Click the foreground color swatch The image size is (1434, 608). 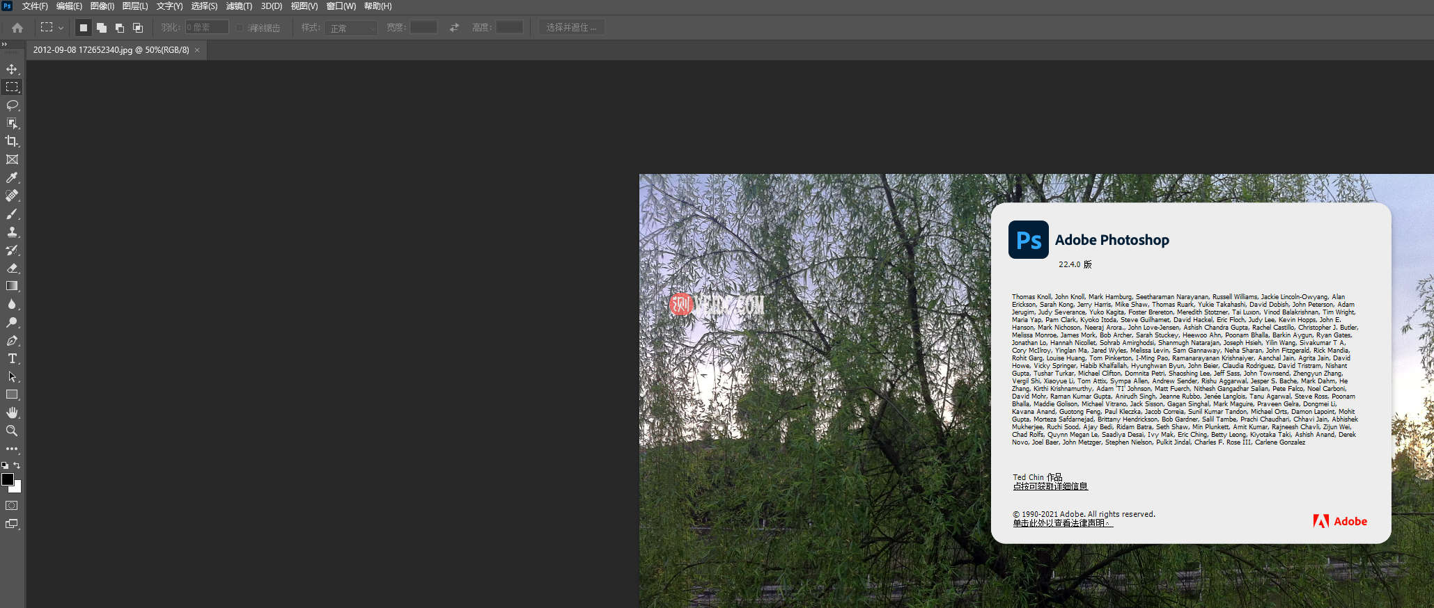pos(8,479)
